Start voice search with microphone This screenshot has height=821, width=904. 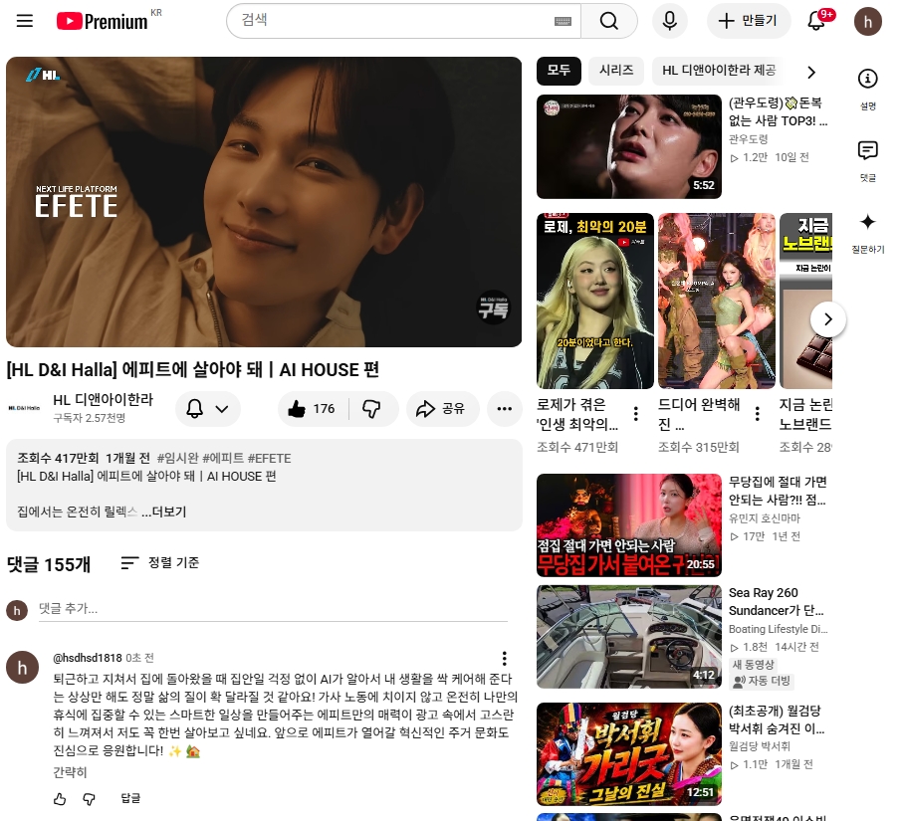coord(669,21)
